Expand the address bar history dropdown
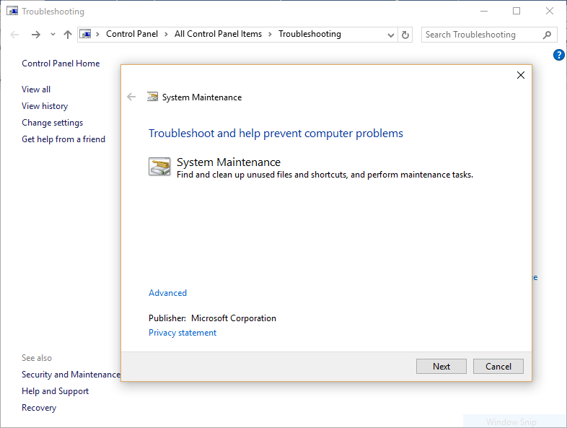Image resolution: width=567 pixels, height=428 pixels. coord(391,35)
